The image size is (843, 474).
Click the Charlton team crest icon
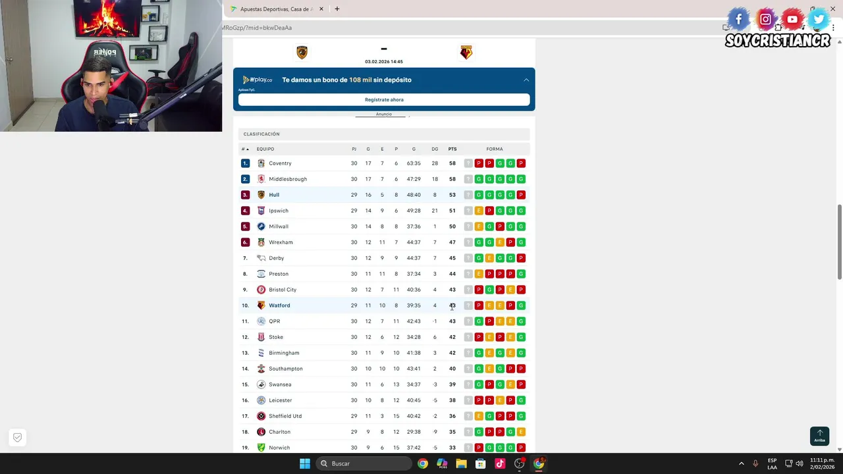pos(261,432)
